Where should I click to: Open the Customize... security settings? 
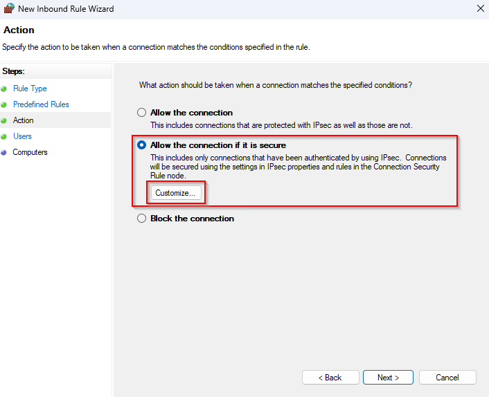pyautogui.click(x=176, y=193)
